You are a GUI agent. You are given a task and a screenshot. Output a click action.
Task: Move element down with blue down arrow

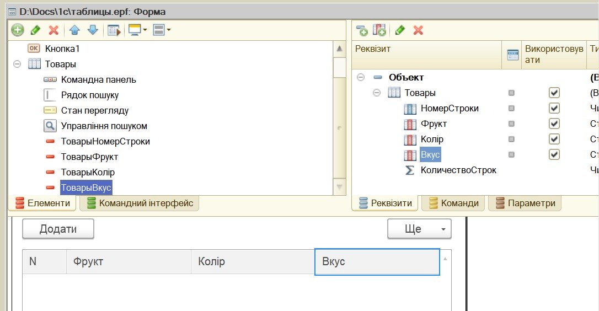[93, 30]
